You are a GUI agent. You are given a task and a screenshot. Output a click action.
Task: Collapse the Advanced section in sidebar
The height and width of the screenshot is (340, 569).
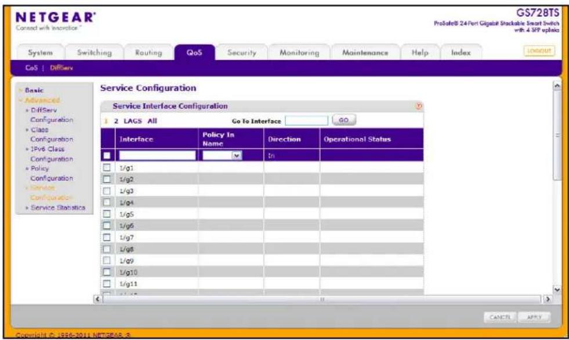(42, 100)
